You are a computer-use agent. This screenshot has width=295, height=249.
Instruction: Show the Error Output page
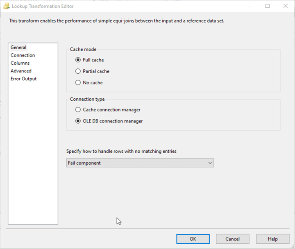[24, 79]
